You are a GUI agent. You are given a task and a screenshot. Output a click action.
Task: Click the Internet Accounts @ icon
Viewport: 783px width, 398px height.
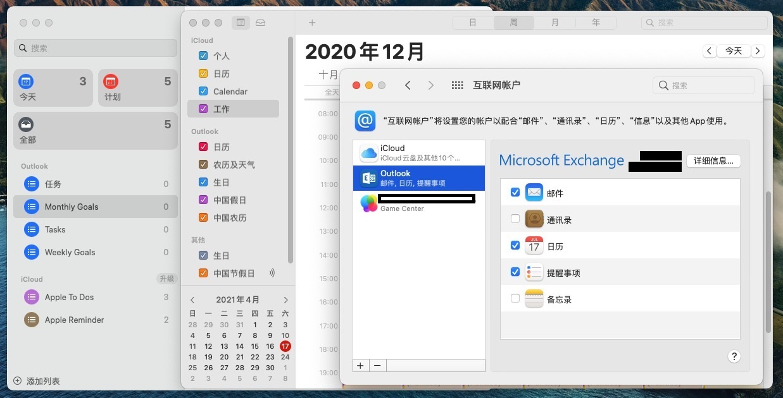365,120
